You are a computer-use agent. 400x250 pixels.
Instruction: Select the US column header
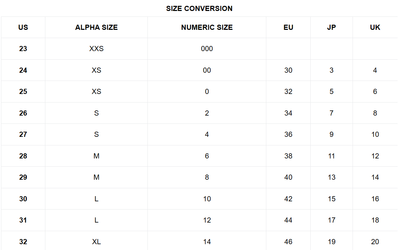tap(23, 27)
